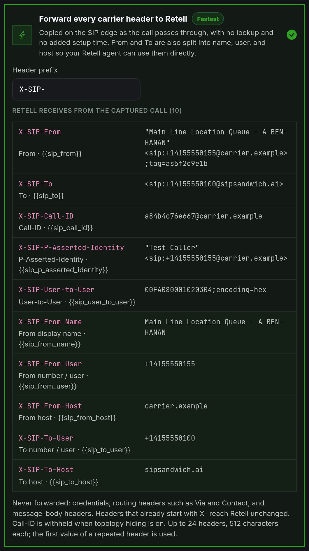Image resolution: width=309 pixels, height=551 pixels.
Task: Click the {{sip_from_user}} variable text
Action: pos(48,386)
